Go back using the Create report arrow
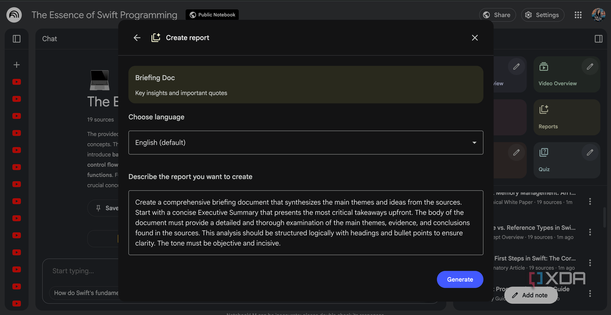Viewport: 611px width, 315px height. (x=137, y=38)
